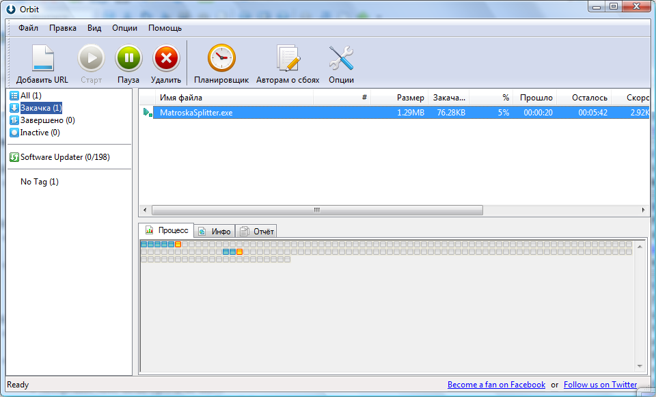This screenshot has width=656, height=397.
Task: Click the download status icon beside MatroskaSplitter.exe
Action: (148, 113)
